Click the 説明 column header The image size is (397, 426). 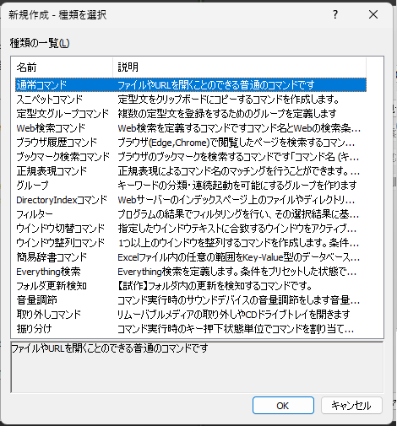click(x=240, y=67)
